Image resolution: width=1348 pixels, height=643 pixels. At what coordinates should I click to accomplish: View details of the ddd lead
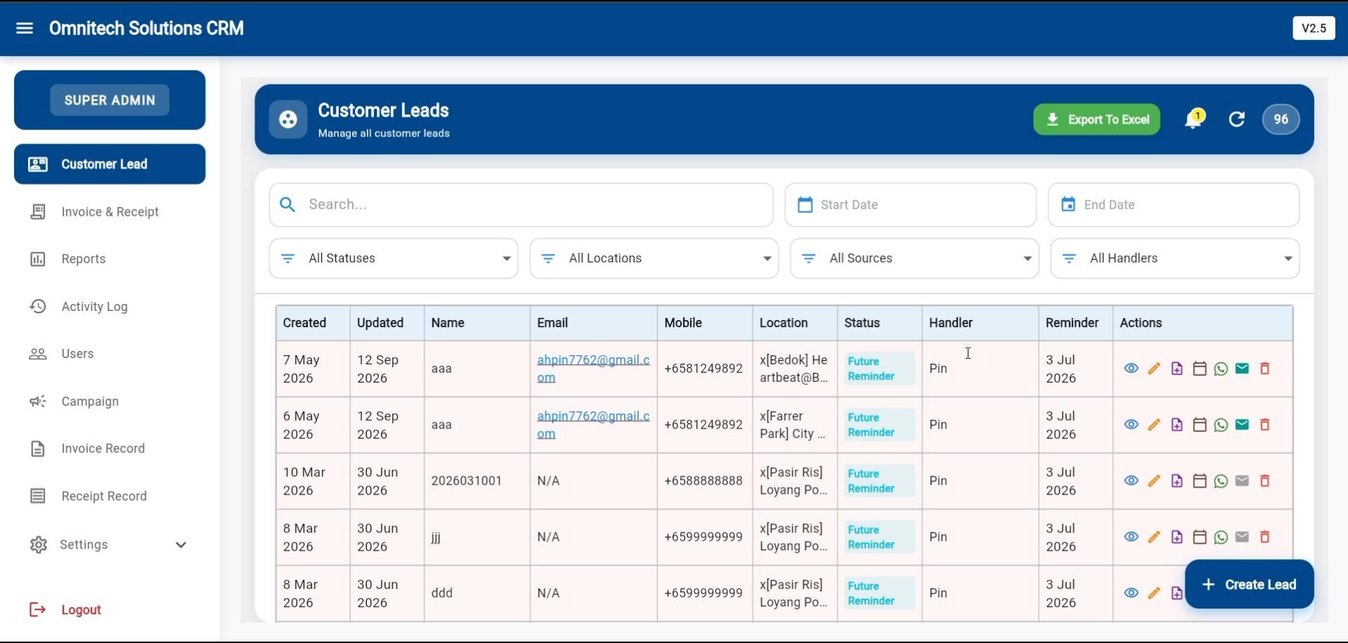[x=1131, y=593]
